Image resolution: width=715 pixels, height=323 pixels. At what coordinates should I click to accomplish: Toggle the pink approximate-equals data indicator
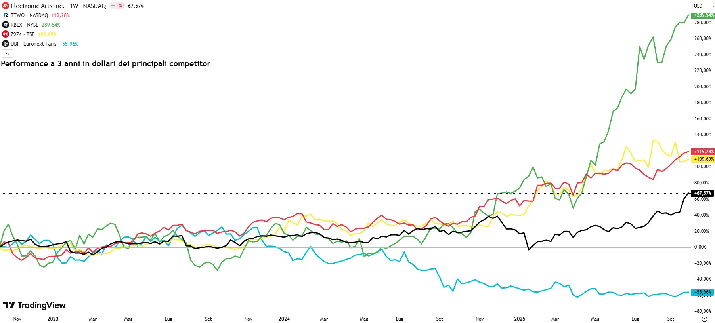coord(120,6)
